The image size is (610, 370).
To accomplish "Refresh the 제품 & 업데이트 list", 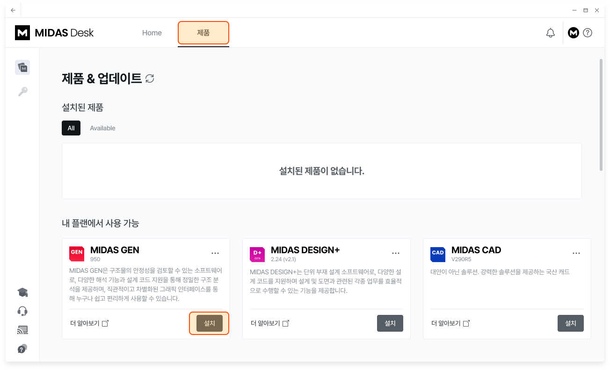I will tap(150, 78).
